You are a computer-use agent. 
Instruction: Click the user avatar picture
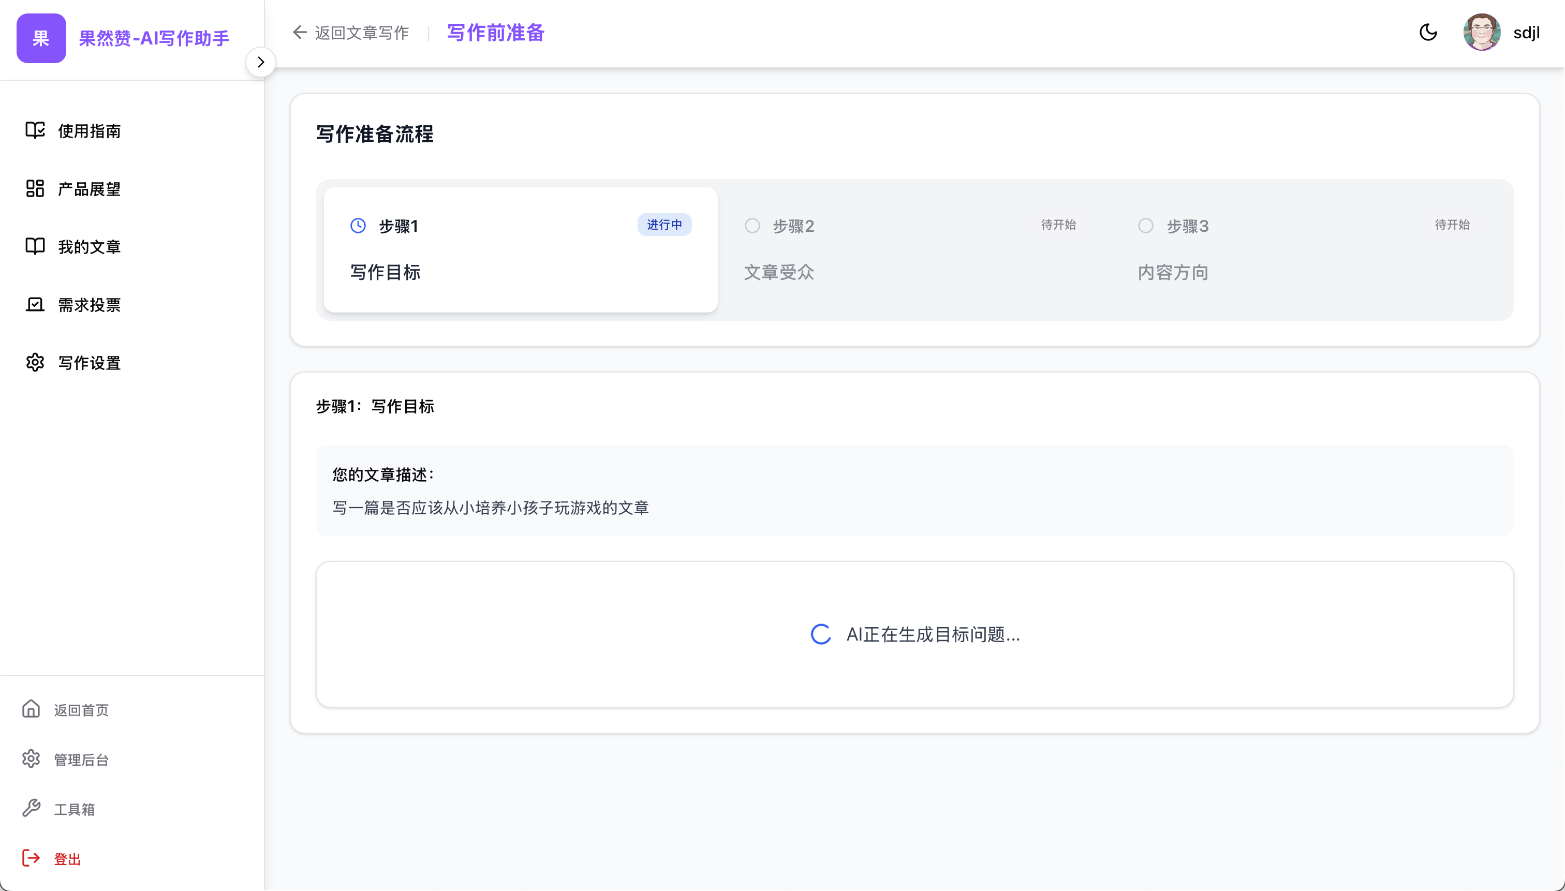tap(1481, 33)
